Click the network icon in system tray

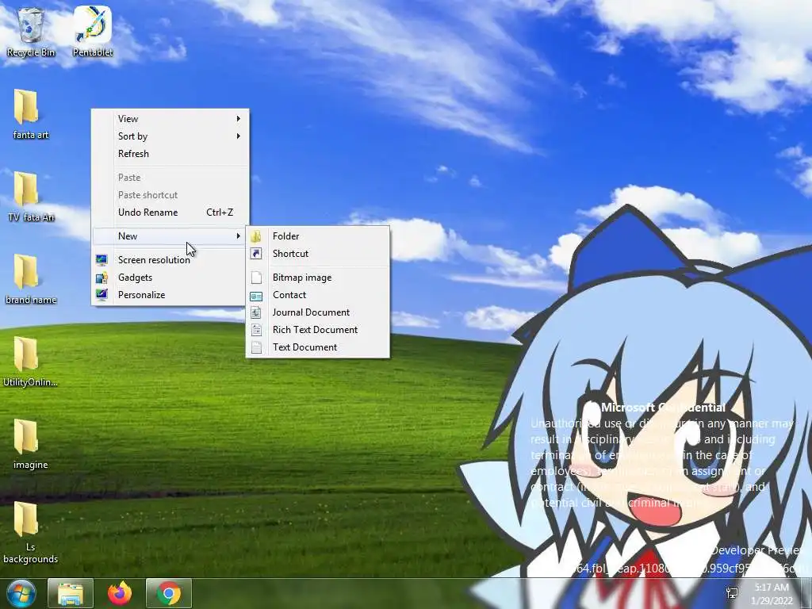click(732, 593)
